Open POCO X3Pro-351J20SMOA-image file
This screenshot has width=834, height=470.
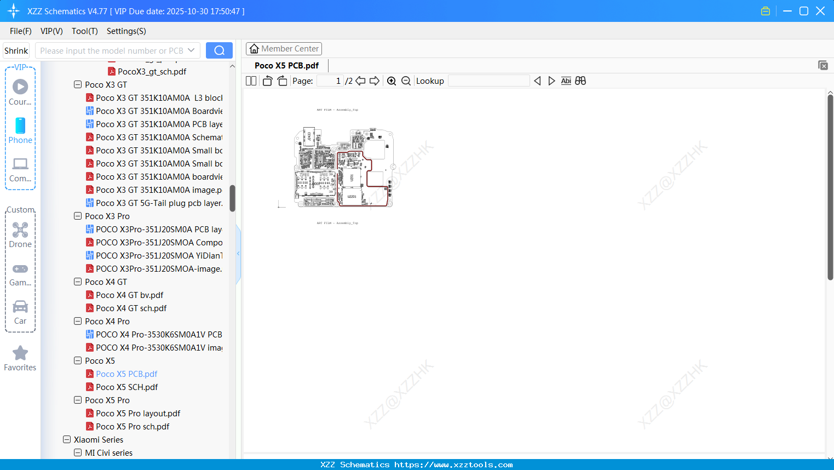pyautogui.click(x=154, y=269)
